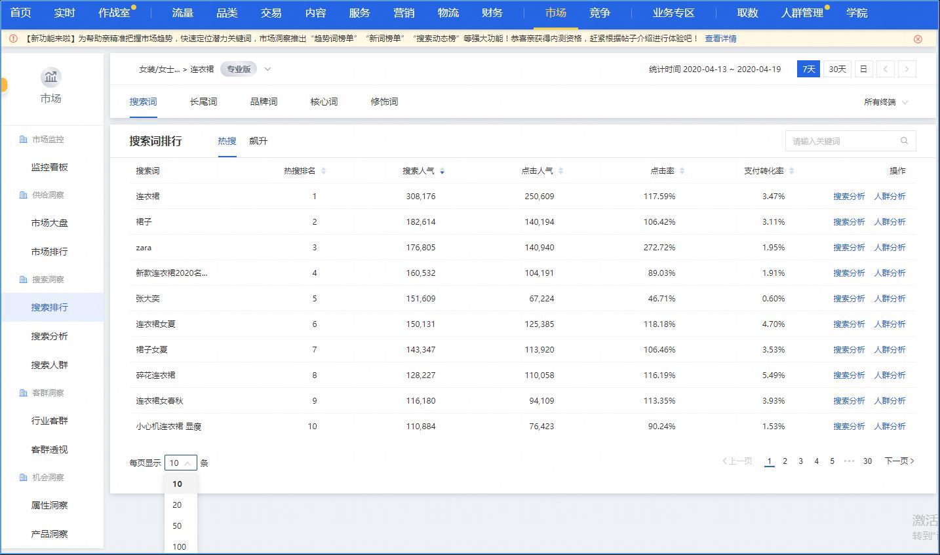Viewport: 940px width, 555px height.
Task: Open 客群透视 in sidebar
Action: tap(50, 450)
